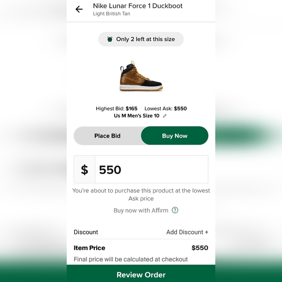This screenshot has width=282, height=282.
Task: Click the Discount row label
Action: pos(86,232)
